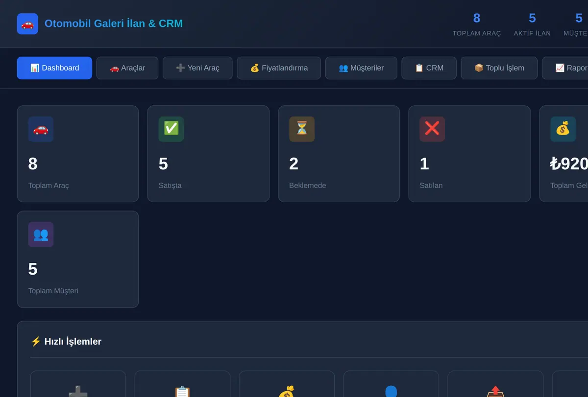
Task: Select the Müşteriler tab
Action: click(x=361, y=68)
